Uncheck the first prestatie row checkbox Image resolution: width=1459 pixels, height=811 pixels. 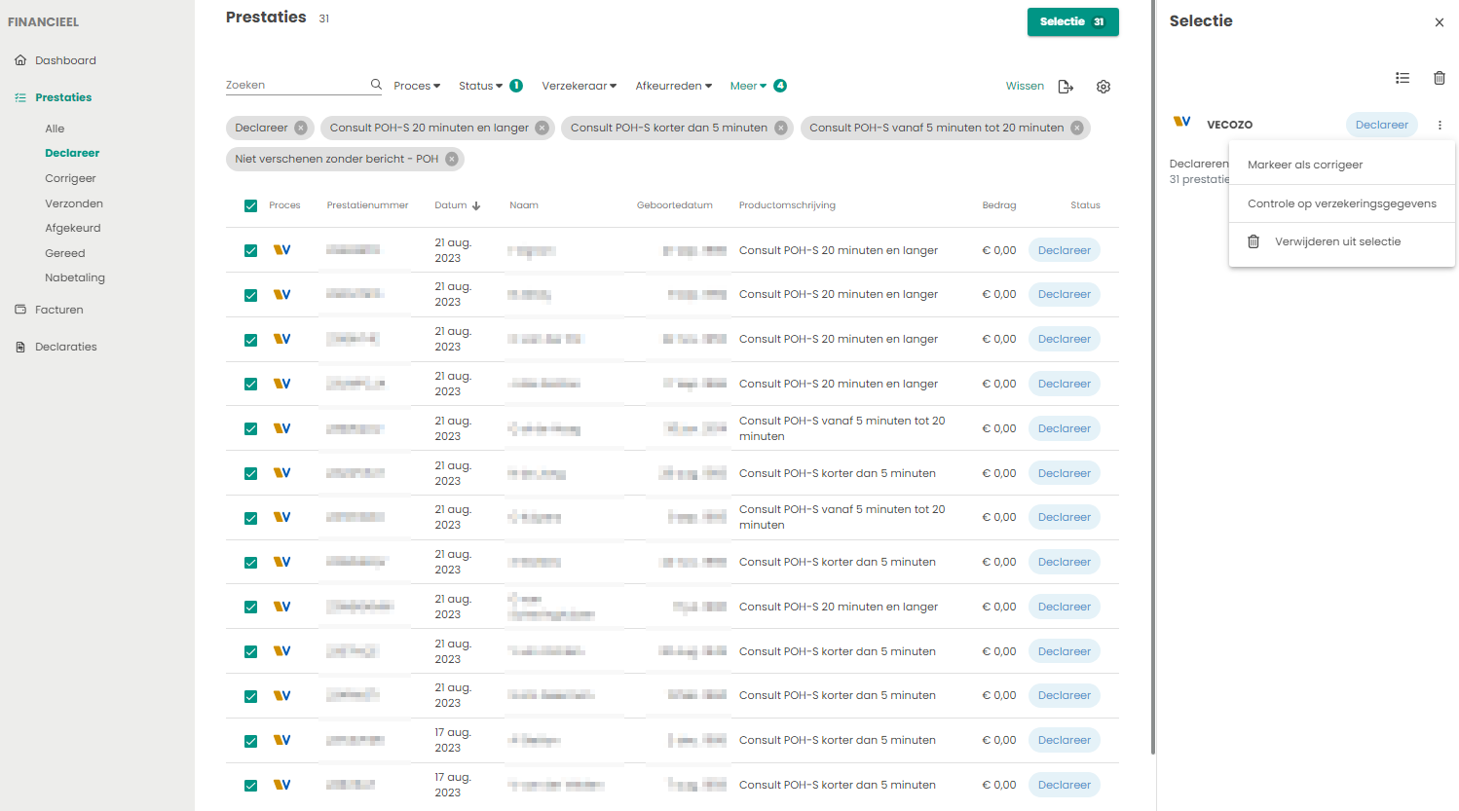pyautogui.click(x=250, y=250)
